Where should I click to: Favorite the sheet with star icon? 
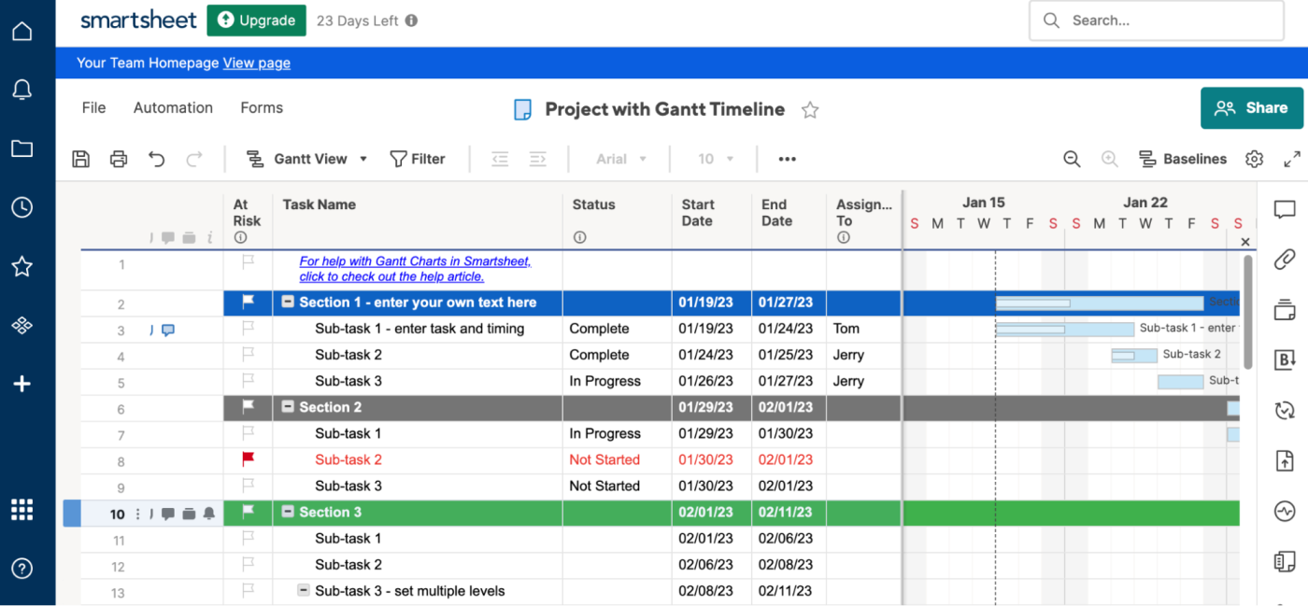[x=810, y=110]
